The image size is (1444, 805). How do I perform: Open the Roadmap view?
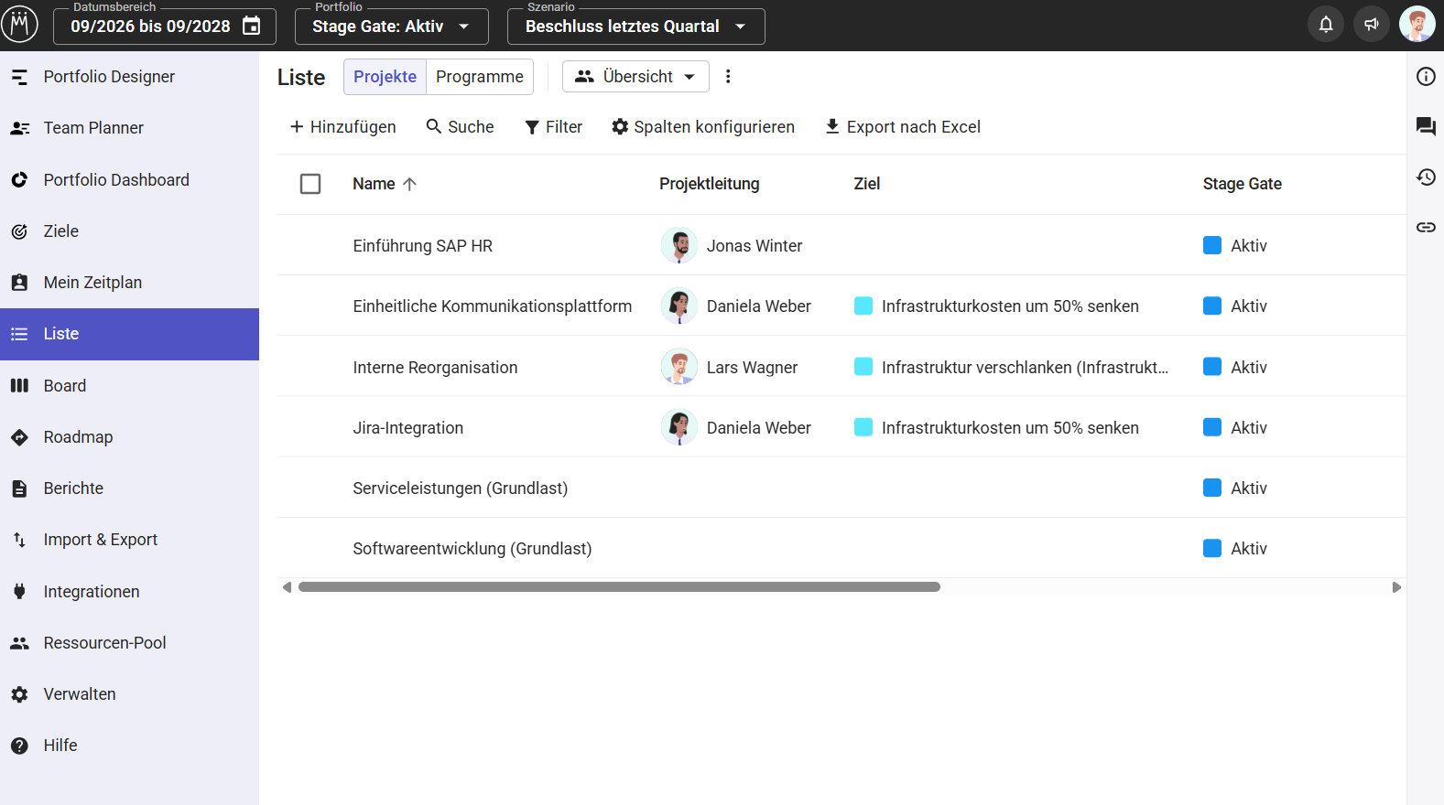coord(129,437)
